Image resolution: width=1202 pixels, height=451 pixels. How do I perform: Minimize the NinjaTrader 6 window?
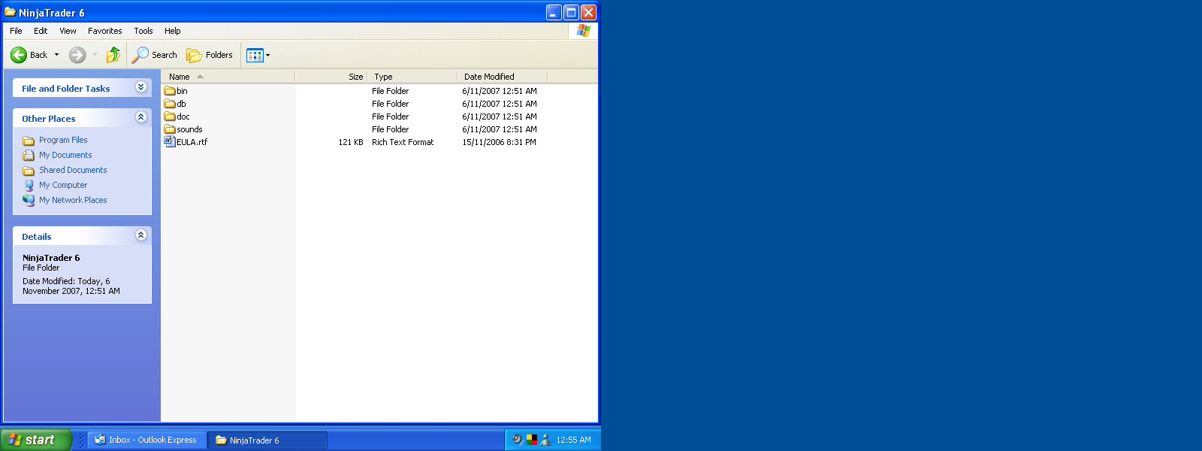click(554, 12)
